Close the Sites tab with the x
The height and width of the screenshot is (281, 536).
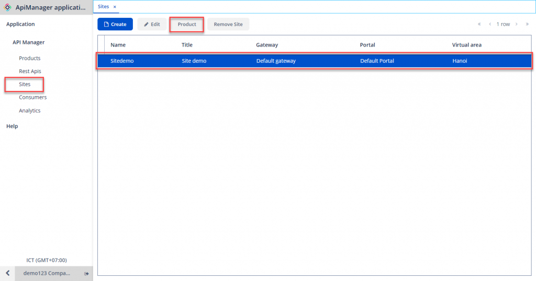click(115, 7)
